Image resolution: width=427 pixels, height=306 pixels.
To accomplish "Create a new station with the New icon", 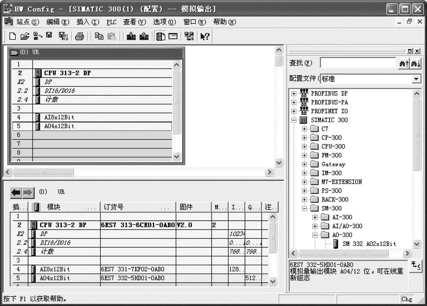I will (12, 36).
